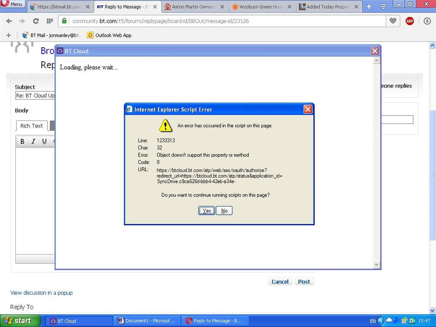Viewport: 436px width, 327px height.
Task: Select the Rich Text editor tab
Action: [31, 126]
